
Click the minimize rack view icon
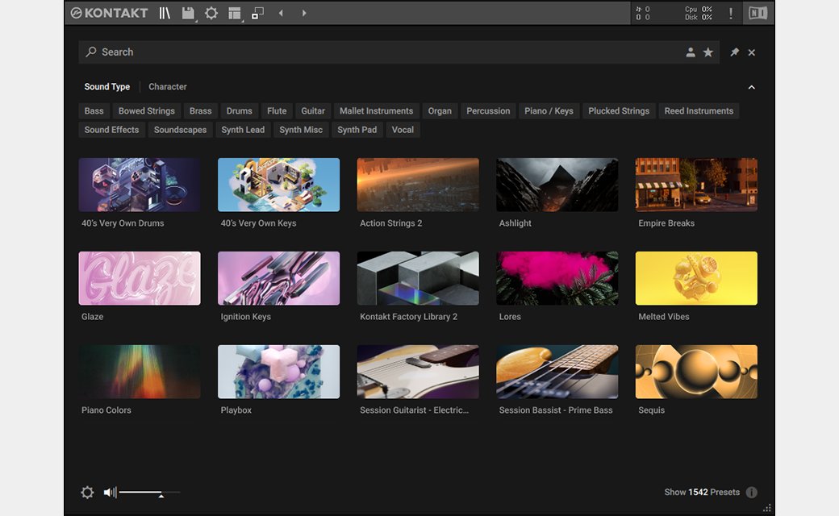tap(257, 13)
